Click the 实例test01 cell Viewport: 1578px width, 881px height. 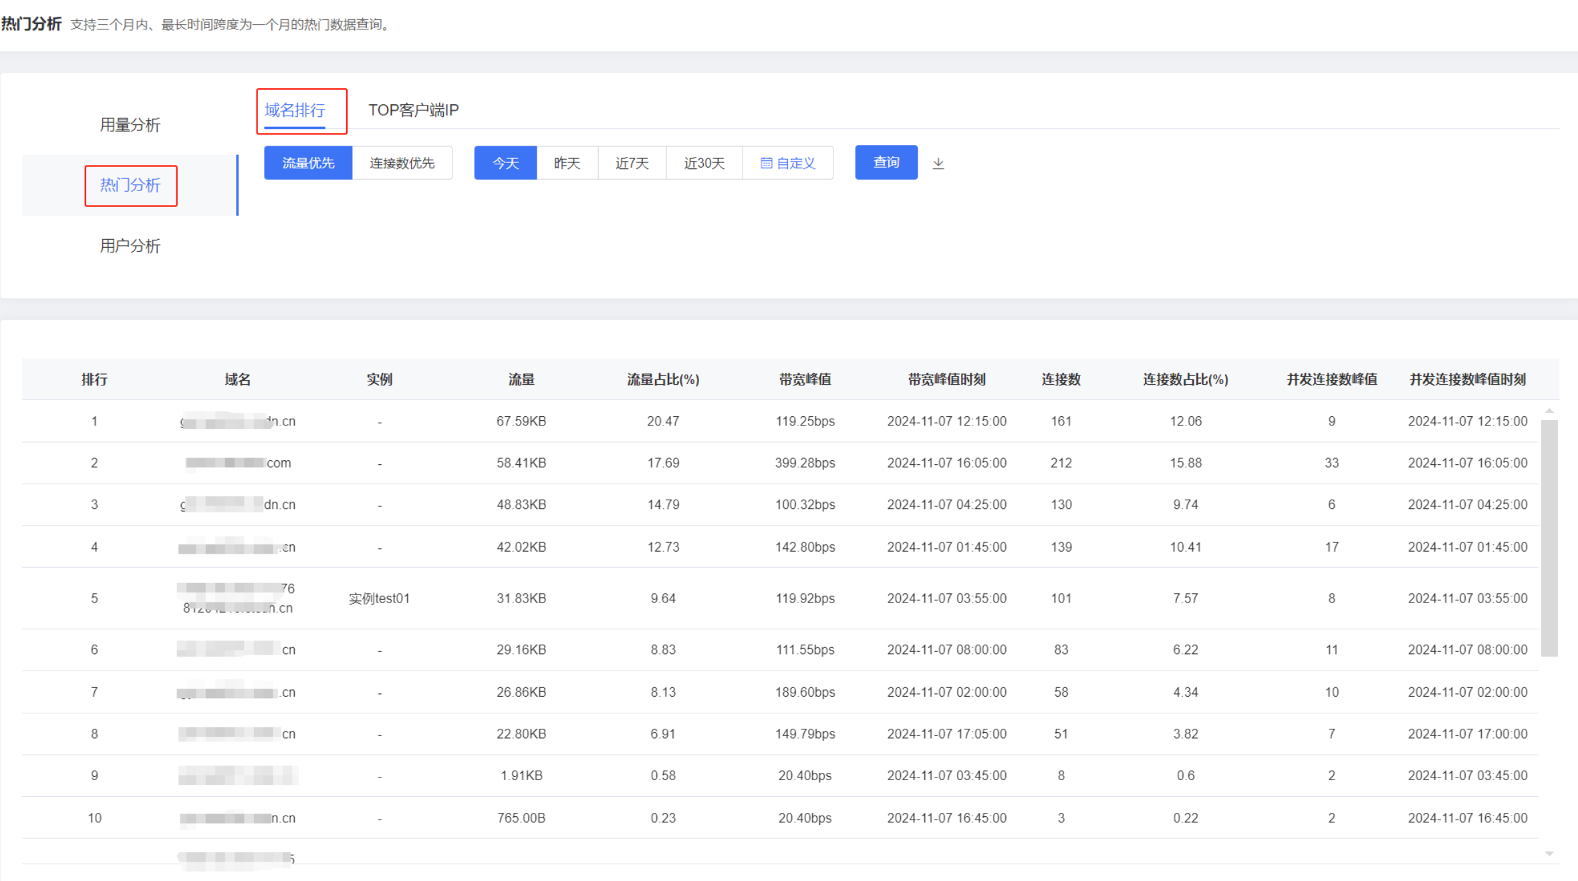(379, 598)
